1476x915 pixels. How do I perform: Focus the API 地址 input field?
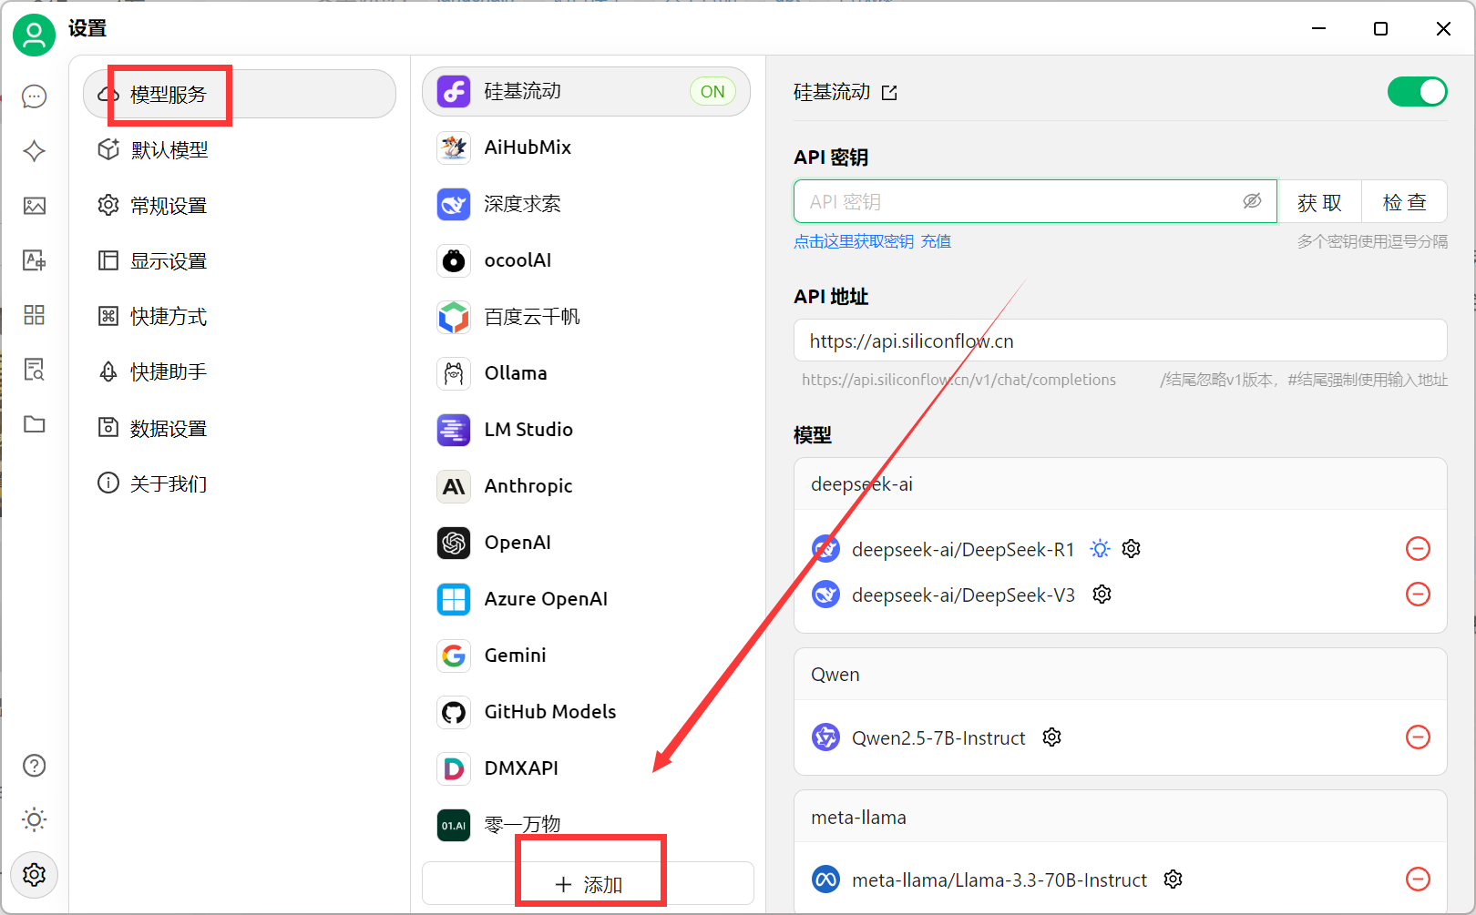1121,341
